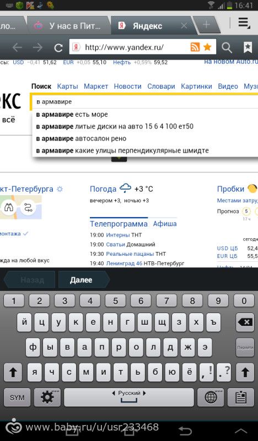The width and height of the screenshot is (258, 441).
Task: Open the new tab plus button
Action: (x=206, y=25)
